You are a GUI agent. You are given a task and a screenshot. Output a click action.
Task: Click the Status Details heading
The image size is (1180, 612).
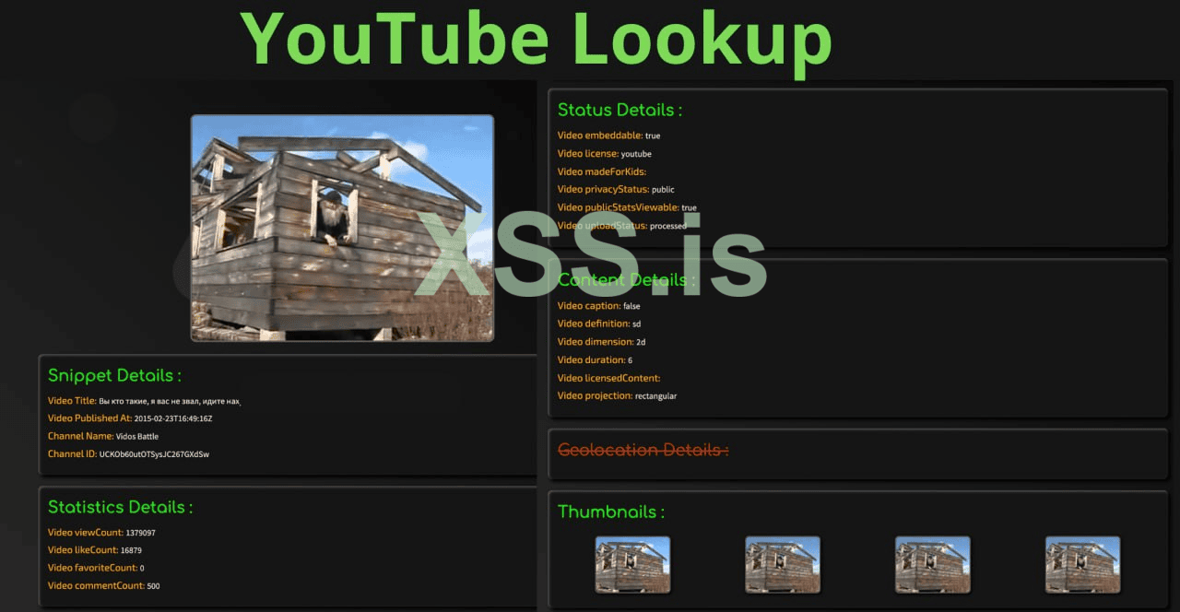click(x=619, y=110)
